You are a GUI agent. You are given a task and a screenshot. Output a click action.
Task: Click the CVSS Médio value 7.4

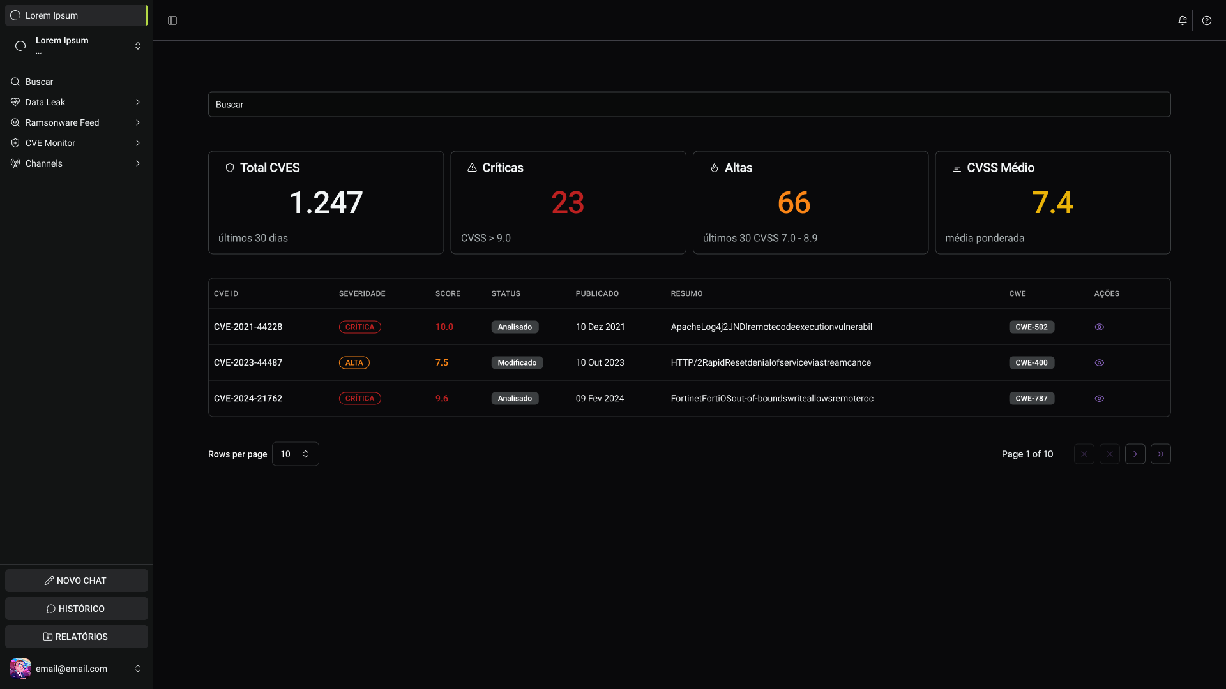(x=1052, y=203)
